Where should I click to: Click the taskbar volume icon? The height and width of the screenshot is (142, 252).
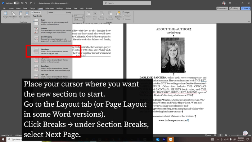point(228,139)
